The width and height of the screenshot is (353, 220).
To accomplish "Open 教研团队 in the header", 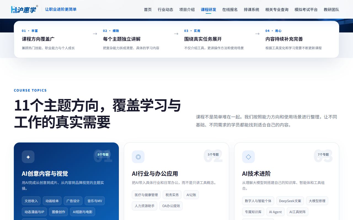I will pos(331,10).
